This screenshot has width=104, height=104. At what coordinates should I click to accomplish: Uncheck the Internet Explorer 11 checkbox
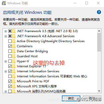[10, 66]
